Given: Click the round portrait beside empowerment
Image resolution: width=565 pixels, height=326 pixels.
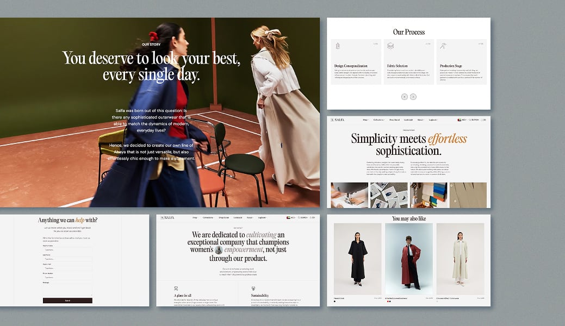Looking at the screenshot, I should click(219, 249).
